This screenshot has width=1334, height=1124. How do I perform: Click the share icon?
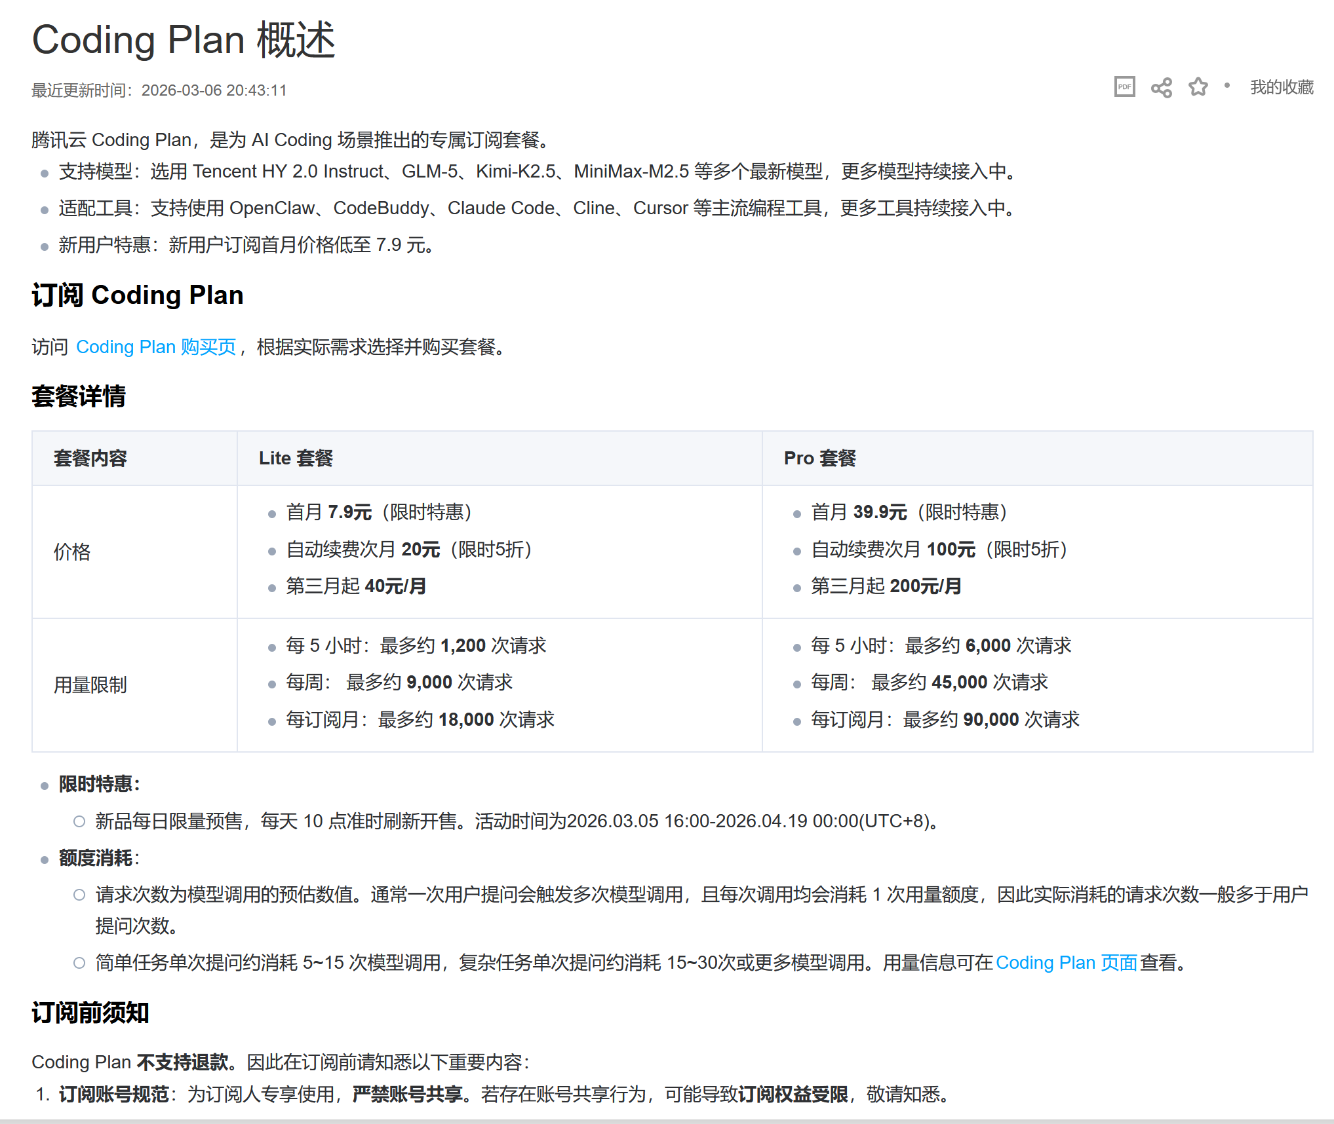point(1161,88)
